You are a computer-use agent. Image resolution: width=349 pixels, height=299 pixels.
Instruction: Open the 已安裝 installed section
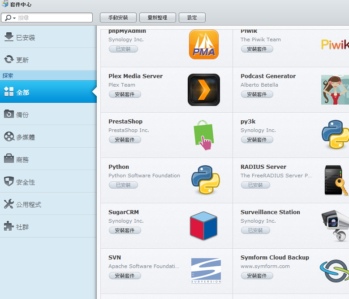(48, 37)
